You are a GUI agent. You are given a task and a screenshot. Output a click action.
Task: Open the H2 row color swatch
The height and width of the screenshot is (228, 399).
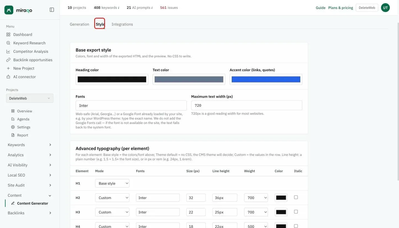coord(281,198)
